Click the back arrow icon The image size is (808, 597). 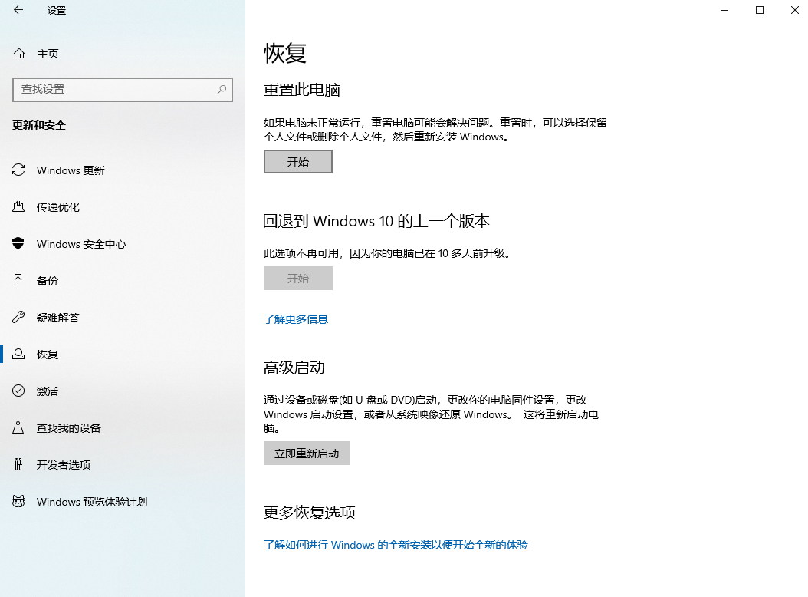pos(18,10)
